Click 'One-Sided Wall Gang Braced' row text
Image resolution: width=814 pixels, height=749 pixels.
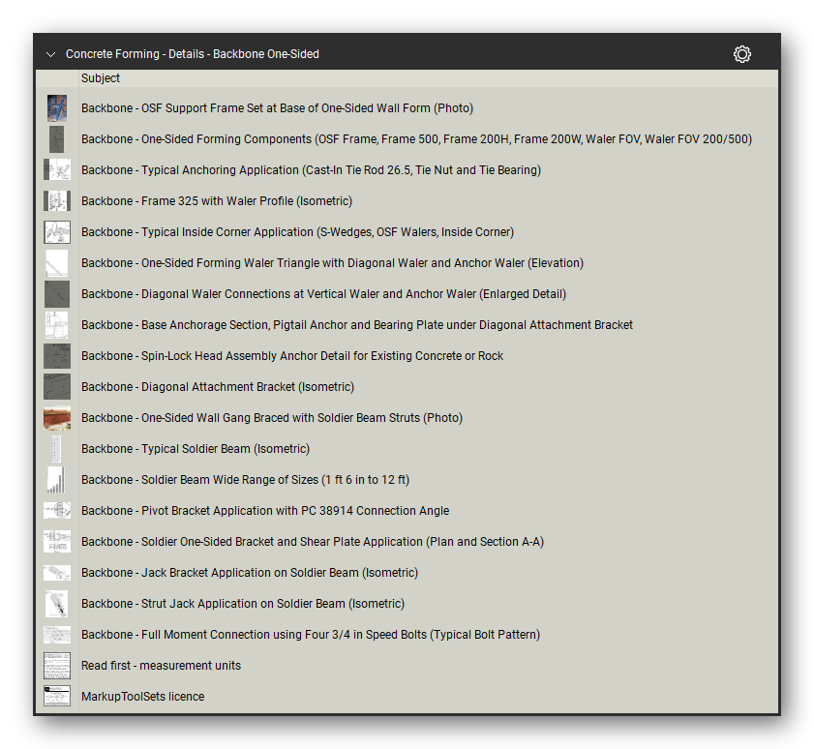coord(272,418)
